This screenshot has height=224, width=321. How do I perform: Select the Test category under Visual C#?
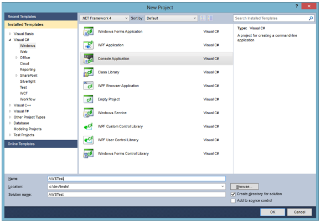pos(23,87)
